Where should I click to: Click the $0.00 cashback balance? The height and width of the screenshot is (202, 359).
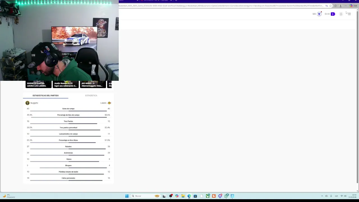coord(327,14)
